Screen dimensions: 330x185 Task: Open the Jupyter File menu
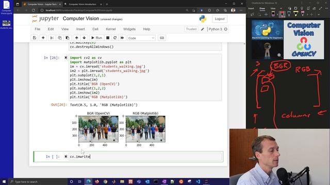[x=38, y=29]
